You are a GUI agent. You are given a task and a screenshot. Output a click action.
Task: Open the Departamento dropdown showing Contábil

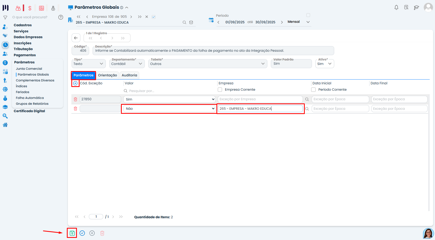(127, 64)
